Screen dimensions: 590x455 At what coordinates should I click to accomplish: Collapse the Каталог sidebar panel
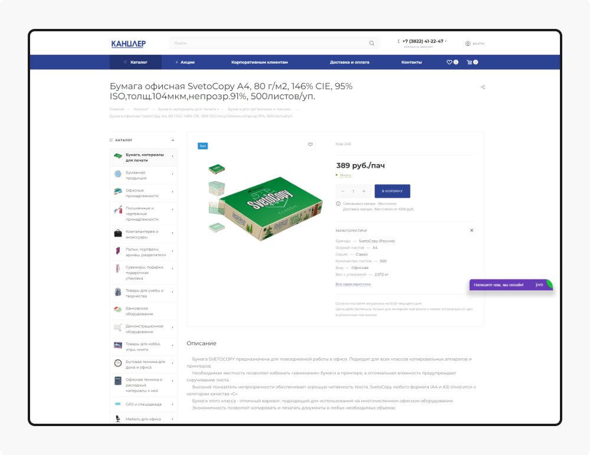point(173,140)
